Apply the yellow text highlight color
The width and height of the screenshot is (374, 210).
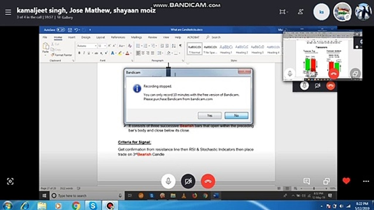[120, 53]
